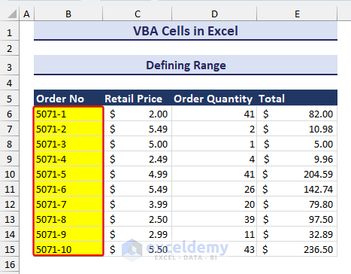Select cell with order 5071-4
This screenshot has width=351, height=274.
[x=68, y=159]
